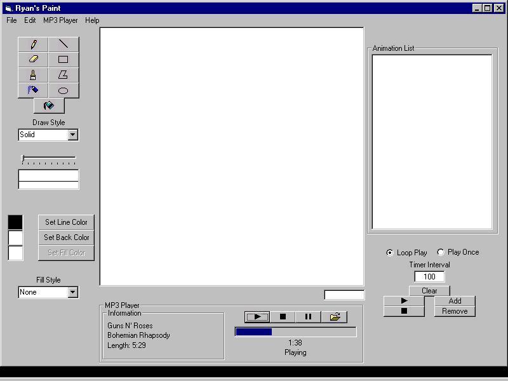Open the MP3 Player menu
The image size is (508, 381).
tap(60, 20)
